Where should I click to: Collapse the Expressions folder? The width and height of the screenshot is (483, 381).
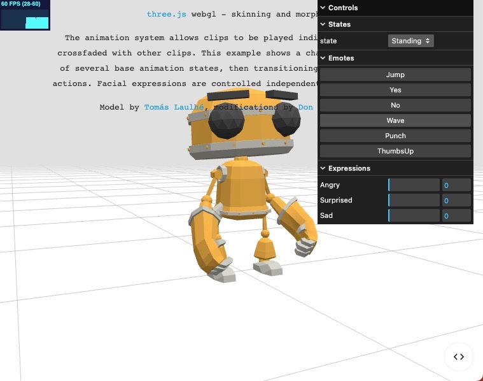[x=395, y=168]
